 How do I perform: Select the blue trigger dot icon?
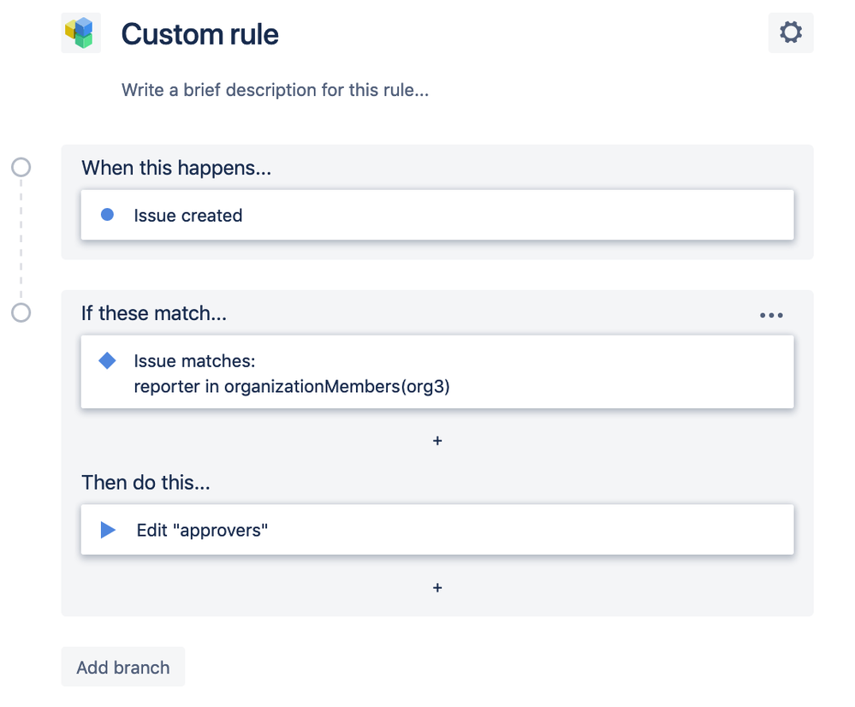[107, 215]
